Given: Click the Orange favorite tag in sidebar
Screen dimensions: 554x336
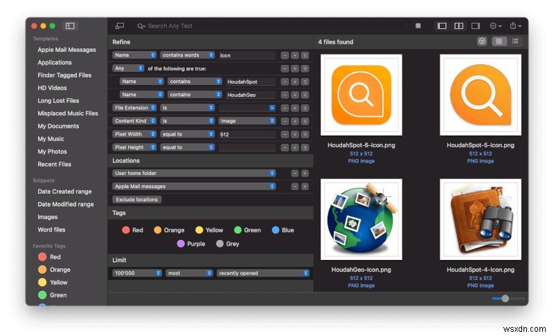Looking at the screenshot, I should tap(54, 270).
